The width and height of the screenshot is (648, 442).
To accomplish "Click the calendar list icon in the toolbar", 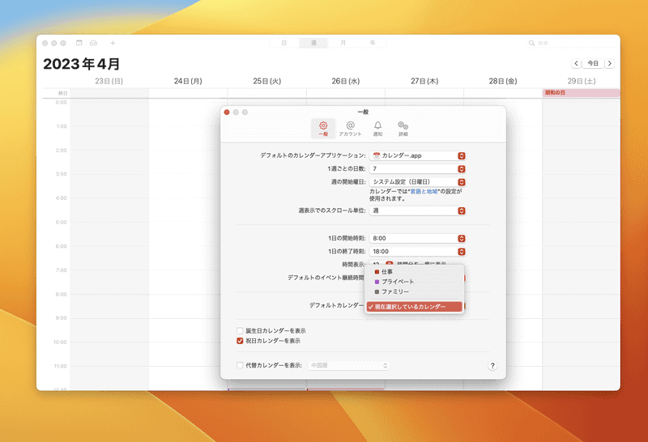I will (79, 43).
